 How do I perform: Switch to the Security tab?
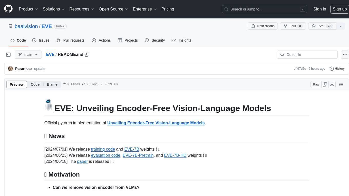tap(155, 40)
